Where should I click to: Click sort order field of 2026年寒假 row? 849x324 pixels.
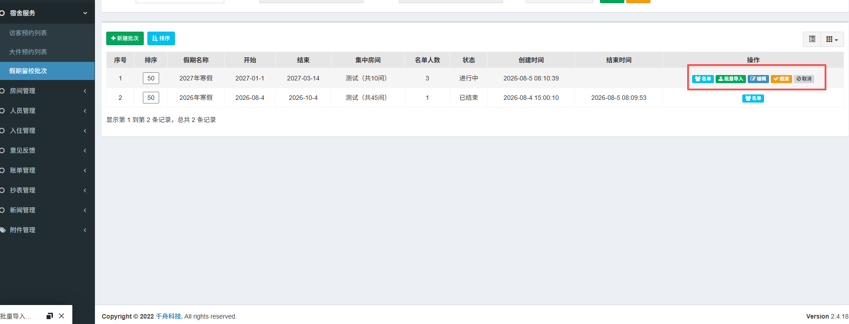(x=151, y=98)
